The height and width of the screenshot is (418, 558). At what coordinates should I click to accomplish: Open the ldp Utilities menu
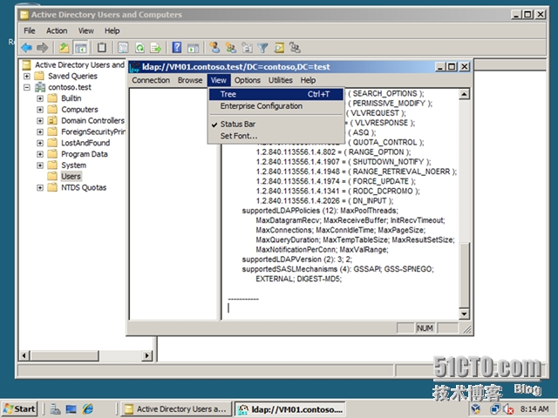(x=281, y=80)
